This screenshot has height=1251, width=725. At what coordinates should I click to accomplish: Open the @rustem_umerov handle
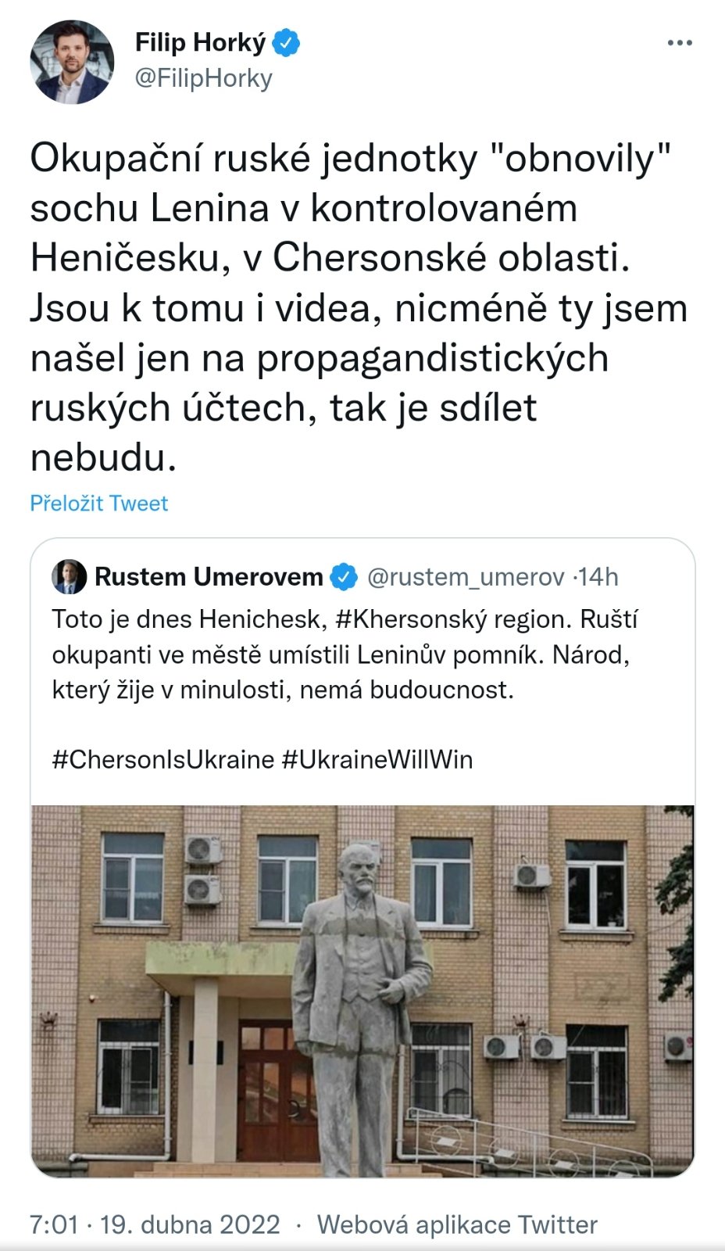pyautogui.click(x=466, y=577)
